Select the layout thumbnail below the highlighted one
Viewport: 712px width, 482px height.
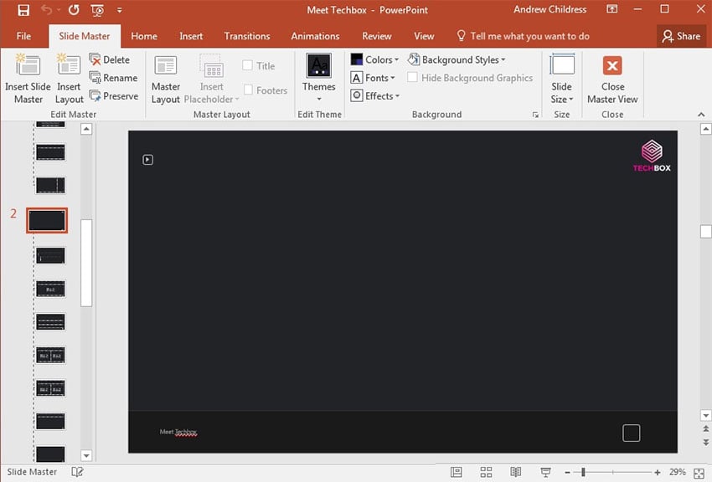[x=50, y=255]
